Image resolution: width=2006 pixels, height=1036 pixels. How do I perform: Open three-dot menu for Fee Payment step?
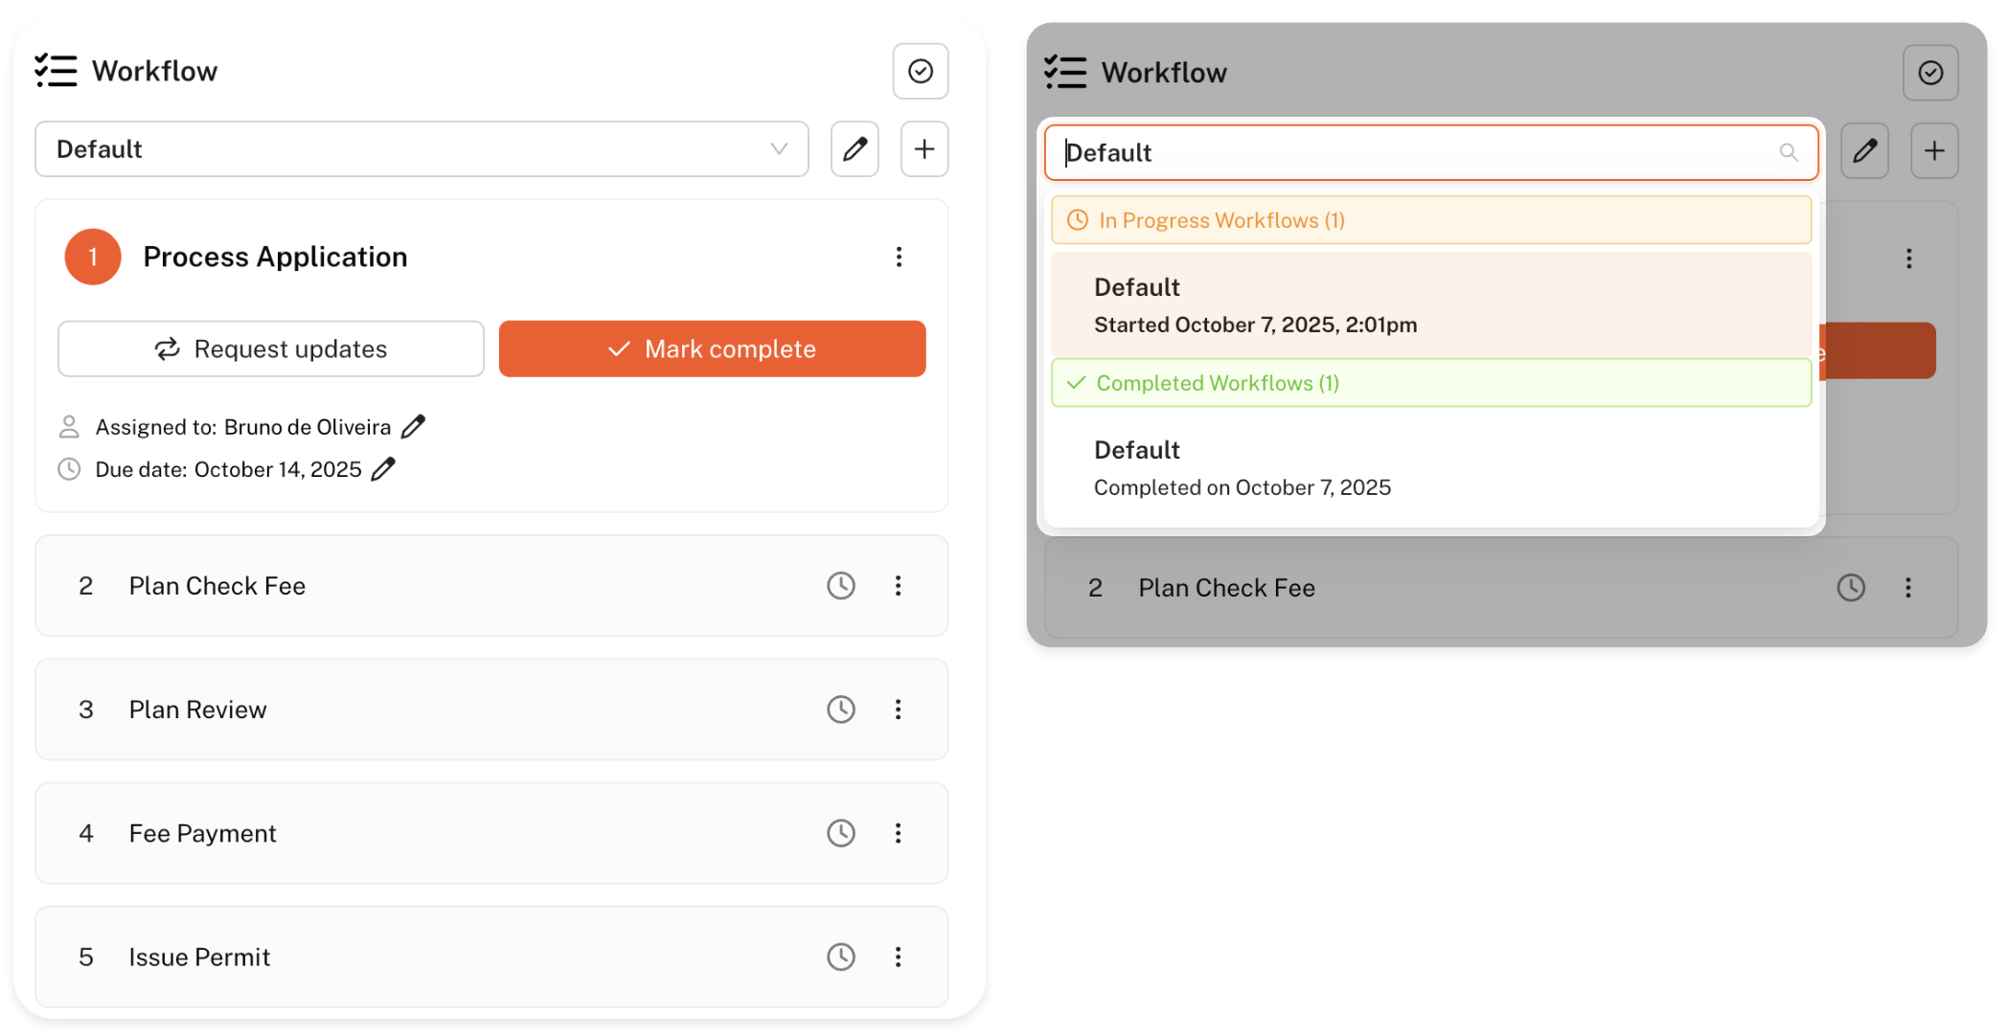(898, 833)
